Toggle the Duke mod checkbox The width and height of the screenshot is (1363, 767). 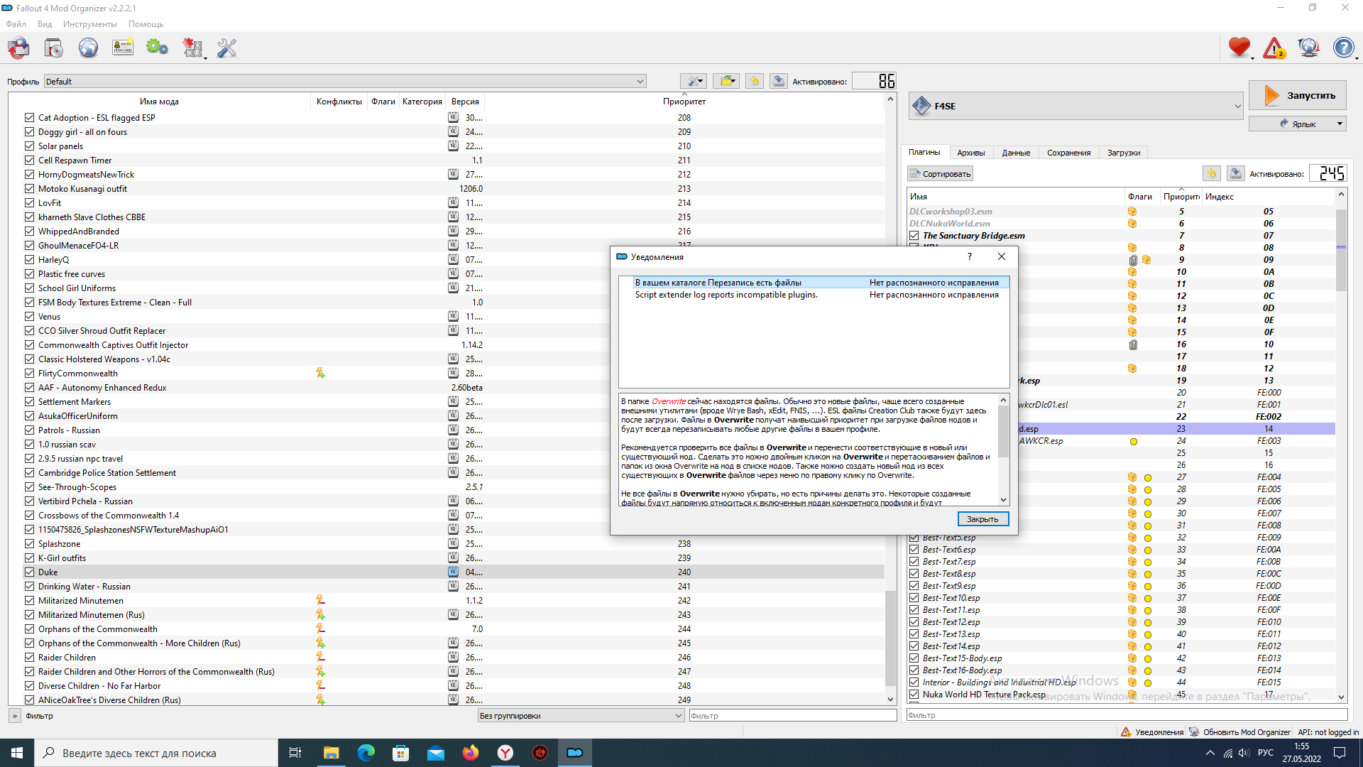point(29,572)
